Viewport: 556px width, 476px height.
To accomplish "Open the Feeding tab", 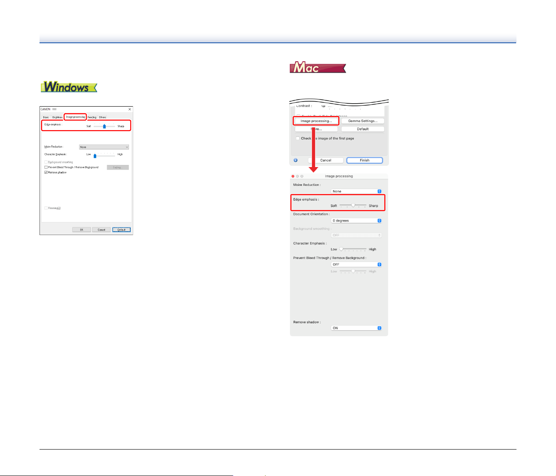I will [x=92, y=117].
